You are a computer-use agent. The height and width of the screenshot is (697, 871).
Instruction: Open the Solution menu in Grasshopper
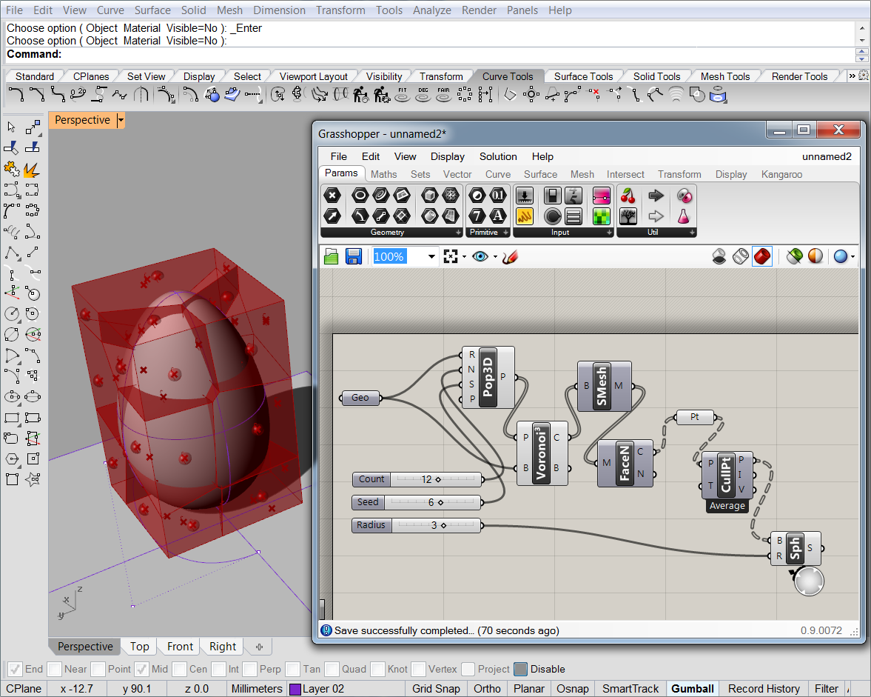pos(498,156)
